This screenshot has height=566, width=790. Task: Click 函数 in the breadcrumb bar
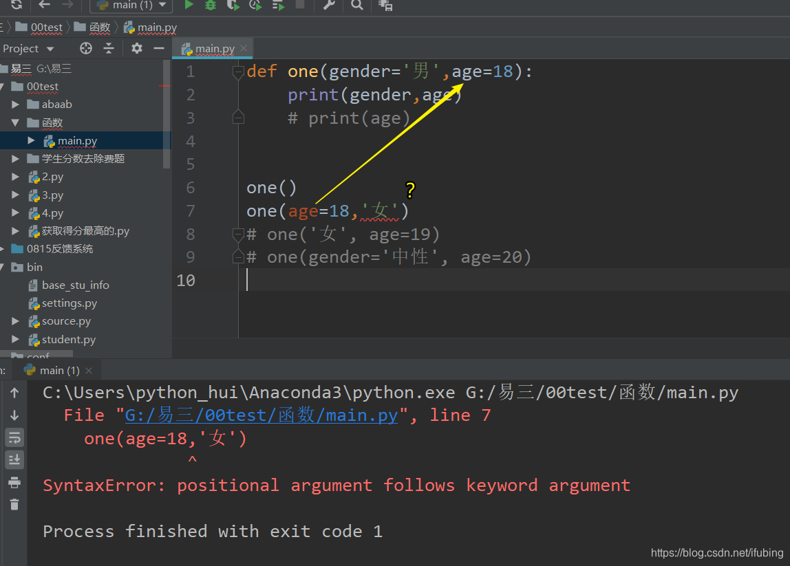pos(93,28)
